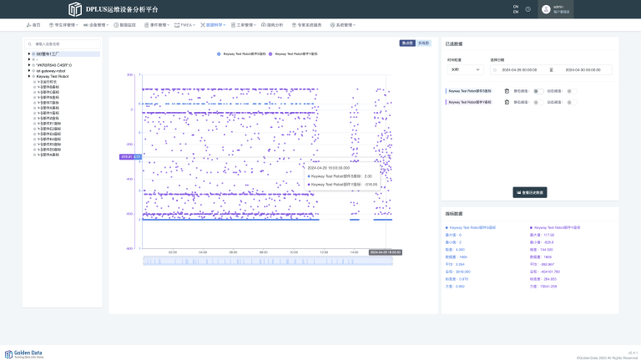Switch language to EN
The width and height of the screenshot is (641, 361).
(516, 13)
